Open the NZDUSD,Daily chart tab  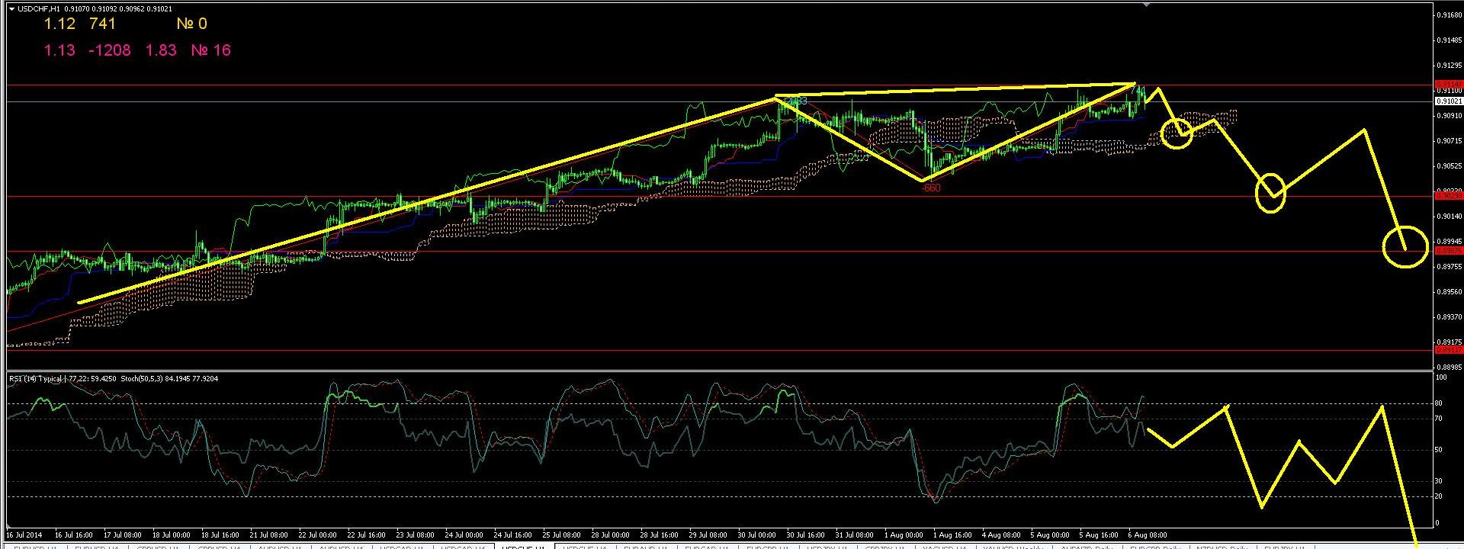1218,546
